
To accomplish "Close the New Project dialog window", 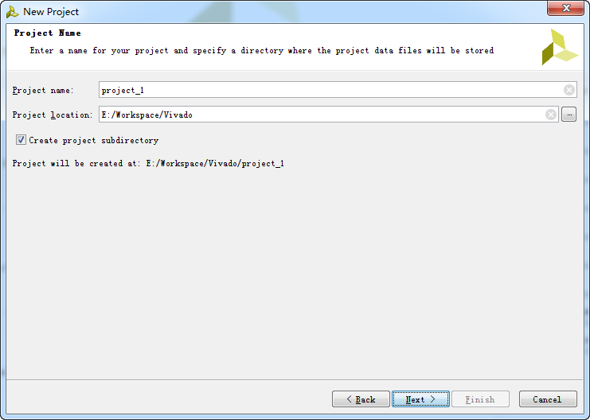I will (566, 8).
